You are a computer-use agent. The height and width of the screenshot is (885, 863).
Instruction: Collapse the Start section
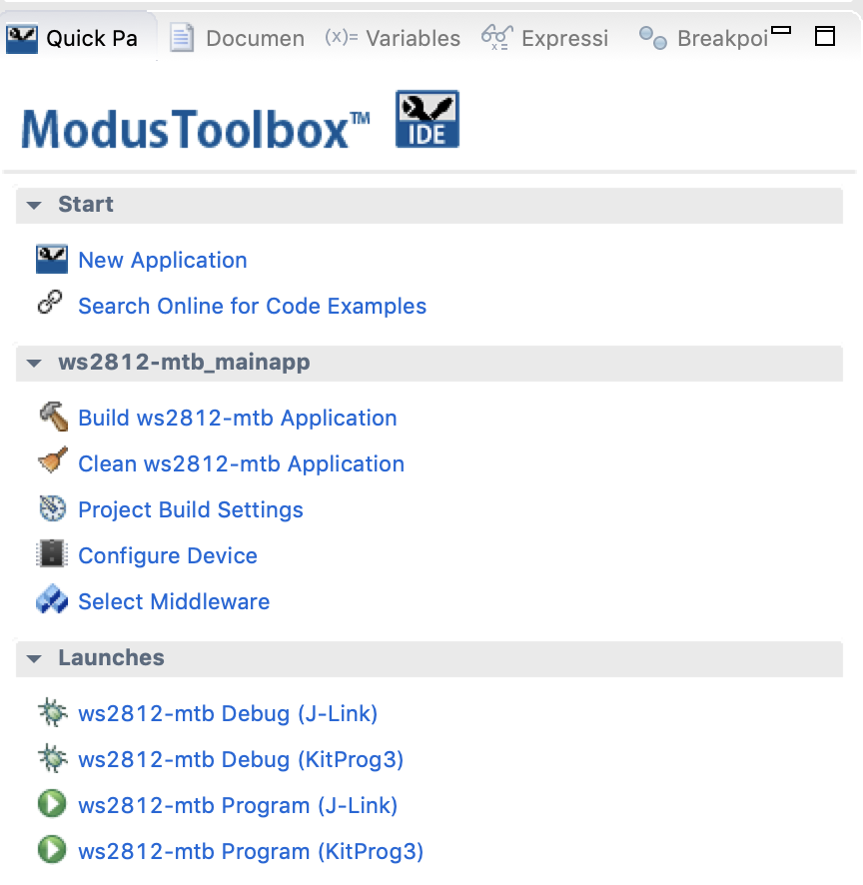(34, 205)
